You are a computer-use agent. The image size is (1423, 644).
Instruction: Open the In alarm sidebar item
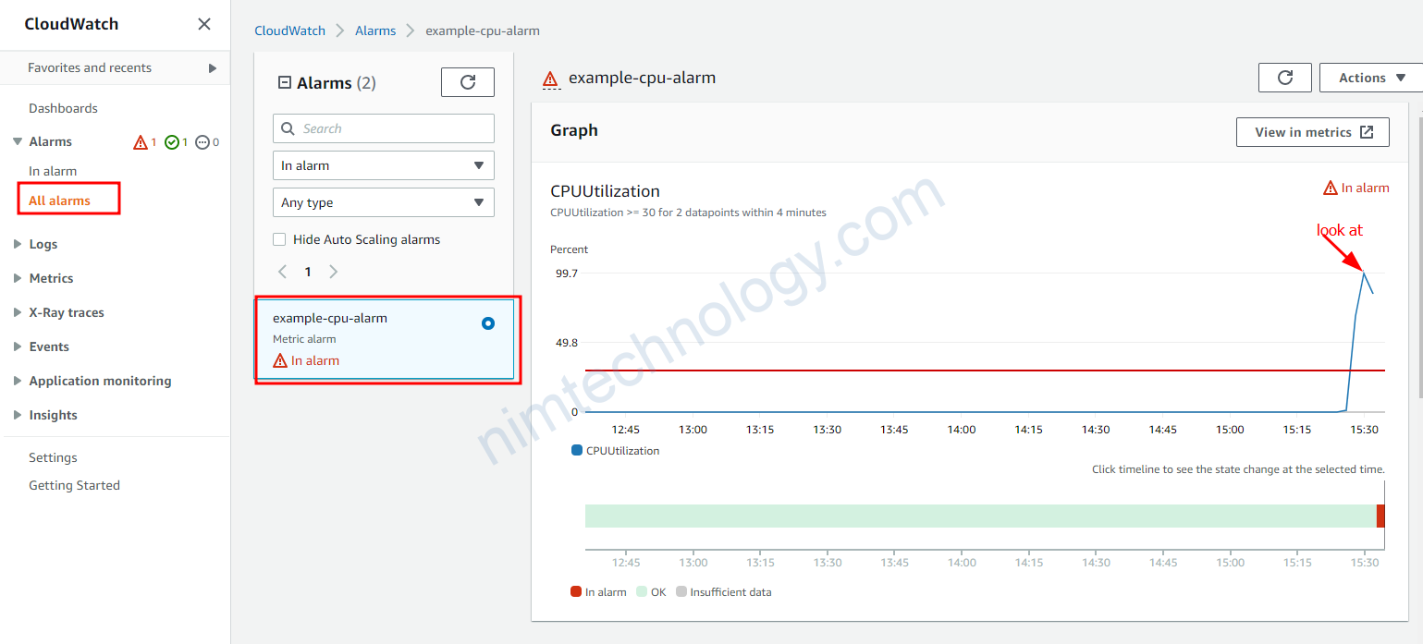pyautogui.click(x=53, y=171)
